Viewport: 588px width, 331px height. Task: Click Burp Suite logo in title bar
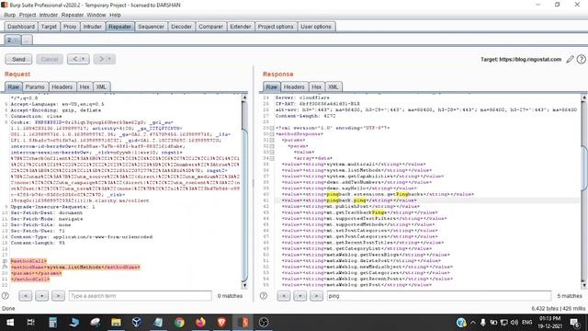[4, 5]
